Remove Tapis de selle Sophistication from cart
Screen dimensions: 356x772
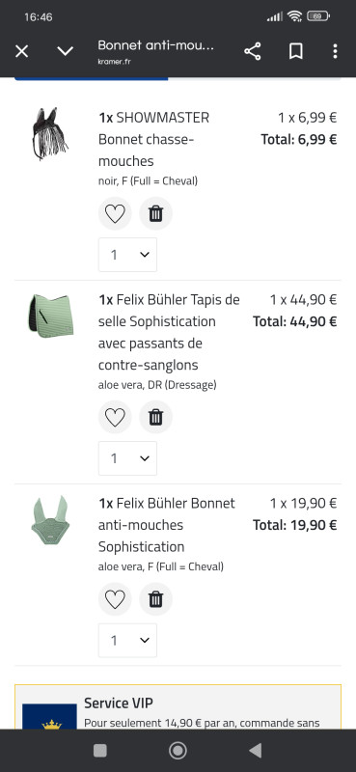[155, 417]
